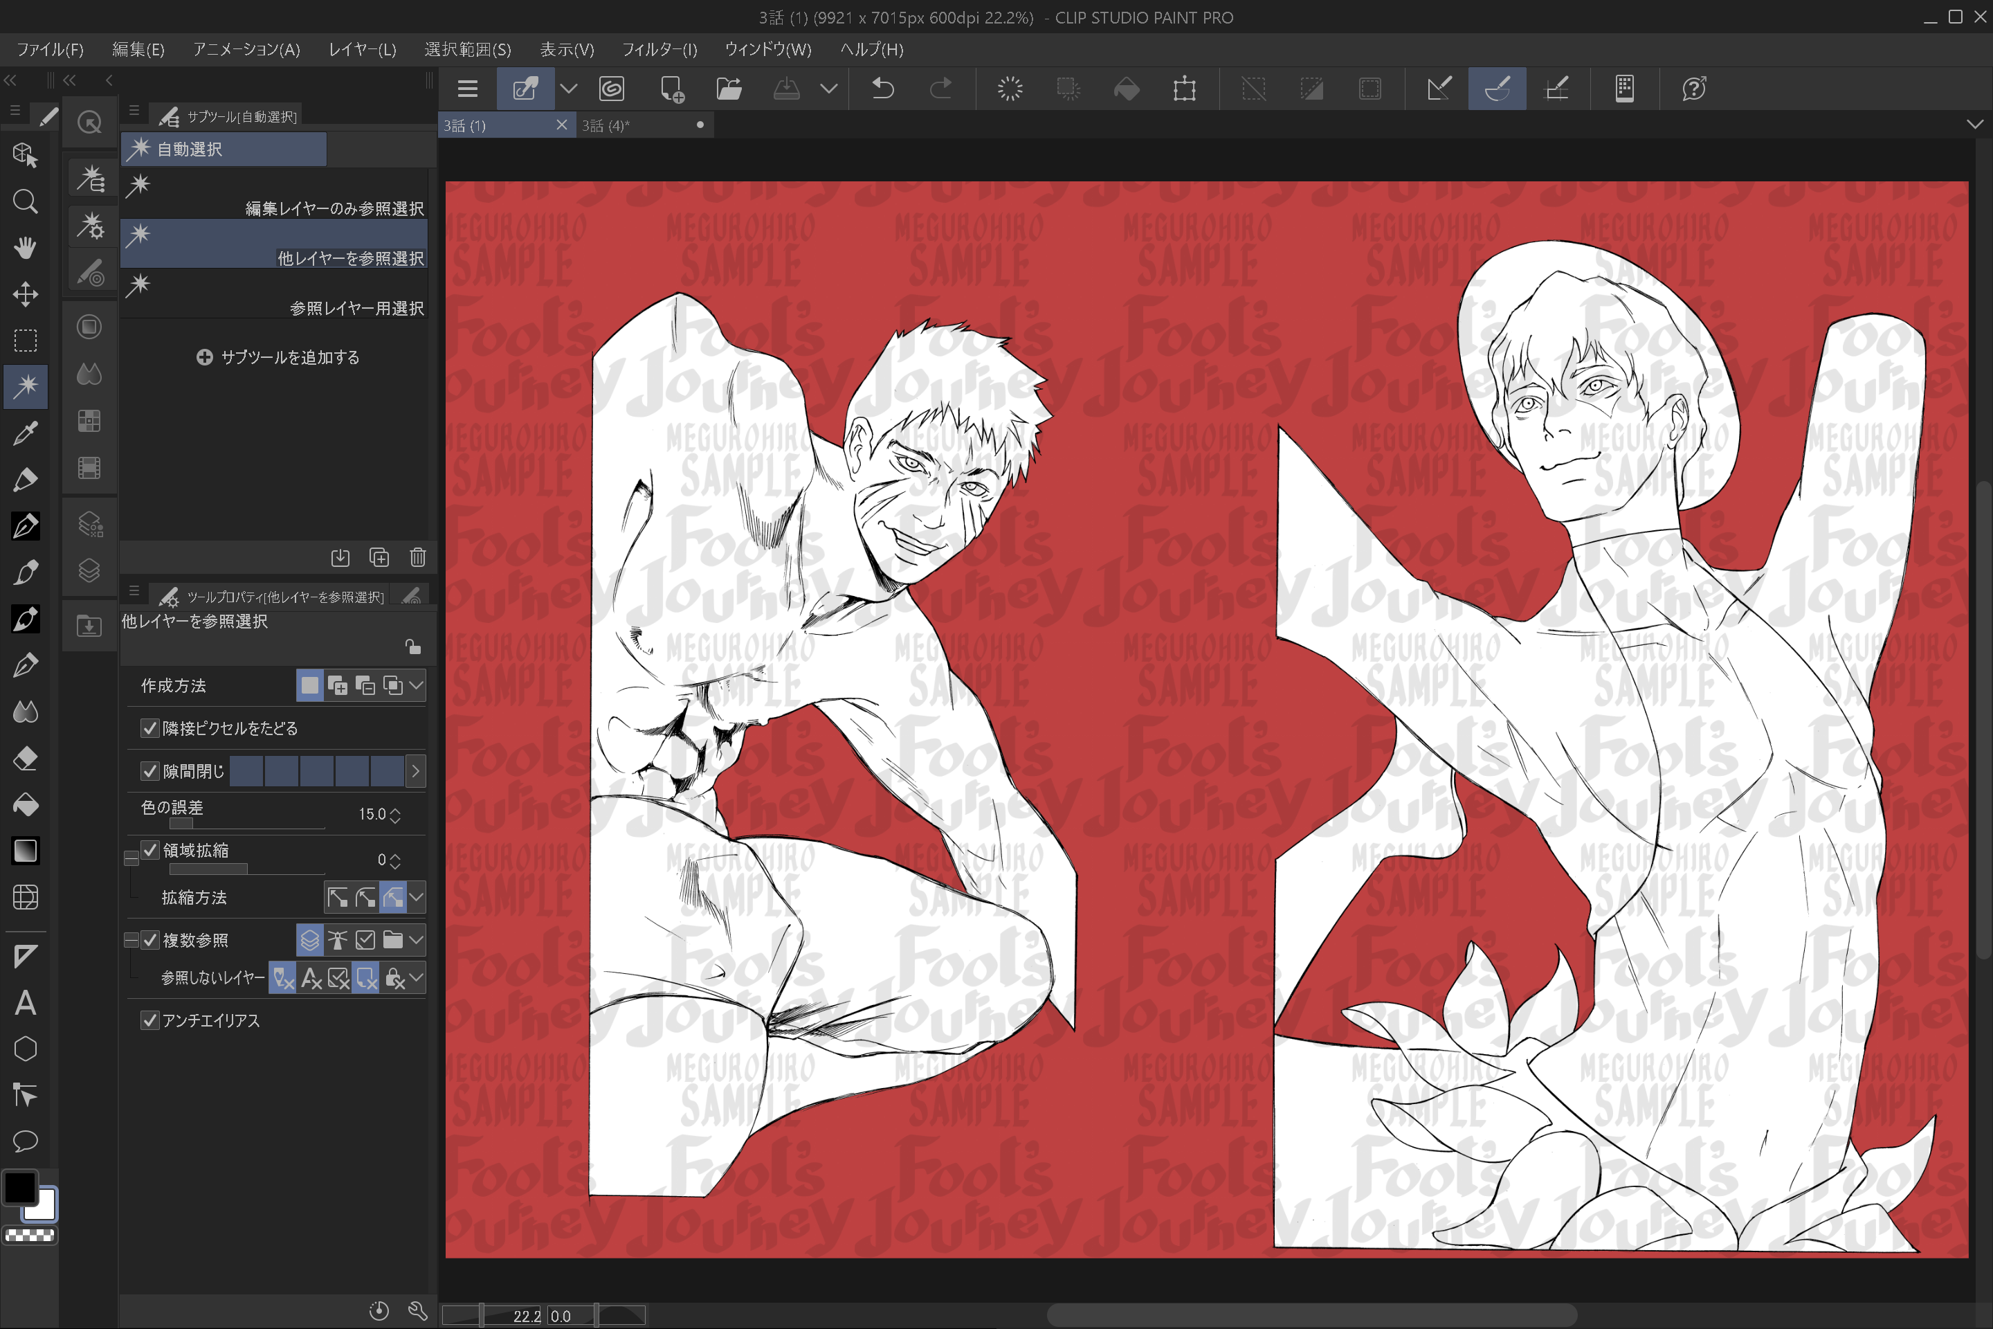Viewport: 1993px width, 1329px height.
Task: Open the フィルター(I) menu
Action: [658, 49]
